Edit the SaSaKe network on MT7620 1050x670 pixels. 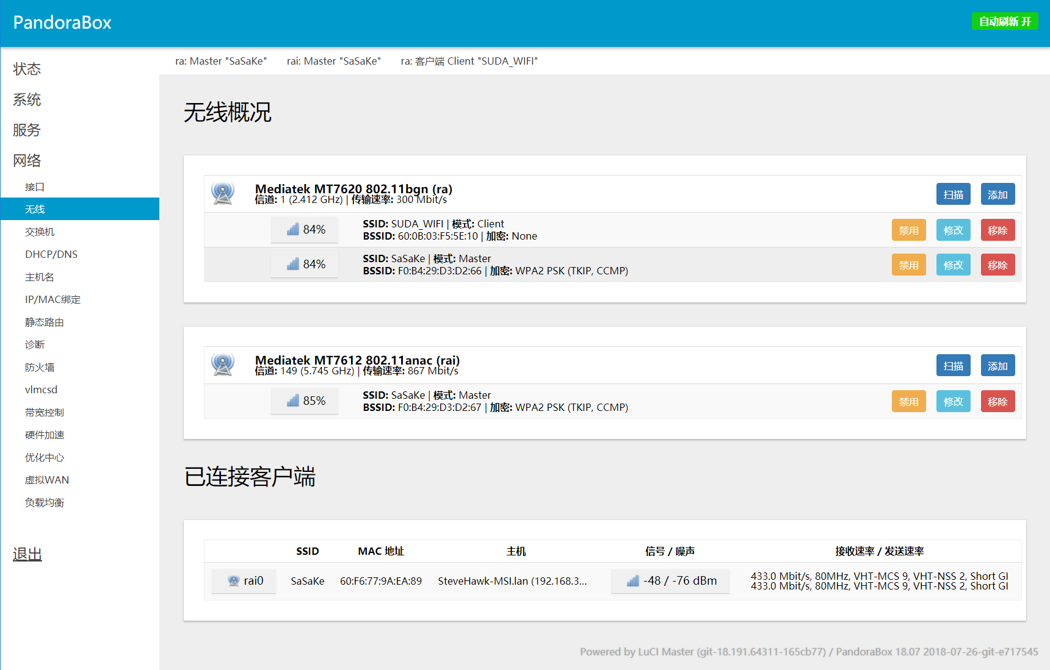953,265
